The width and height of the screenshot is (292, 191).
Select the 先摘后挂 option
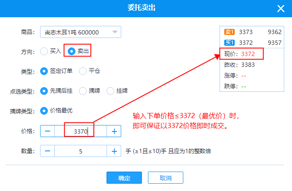point(44,91)
